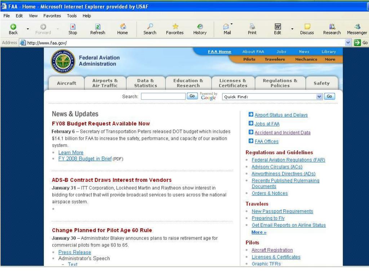Image resolution: width=369 pixels, height=276 pixels.
Task: Click the Back toolbar button
Action: (13, 29)
